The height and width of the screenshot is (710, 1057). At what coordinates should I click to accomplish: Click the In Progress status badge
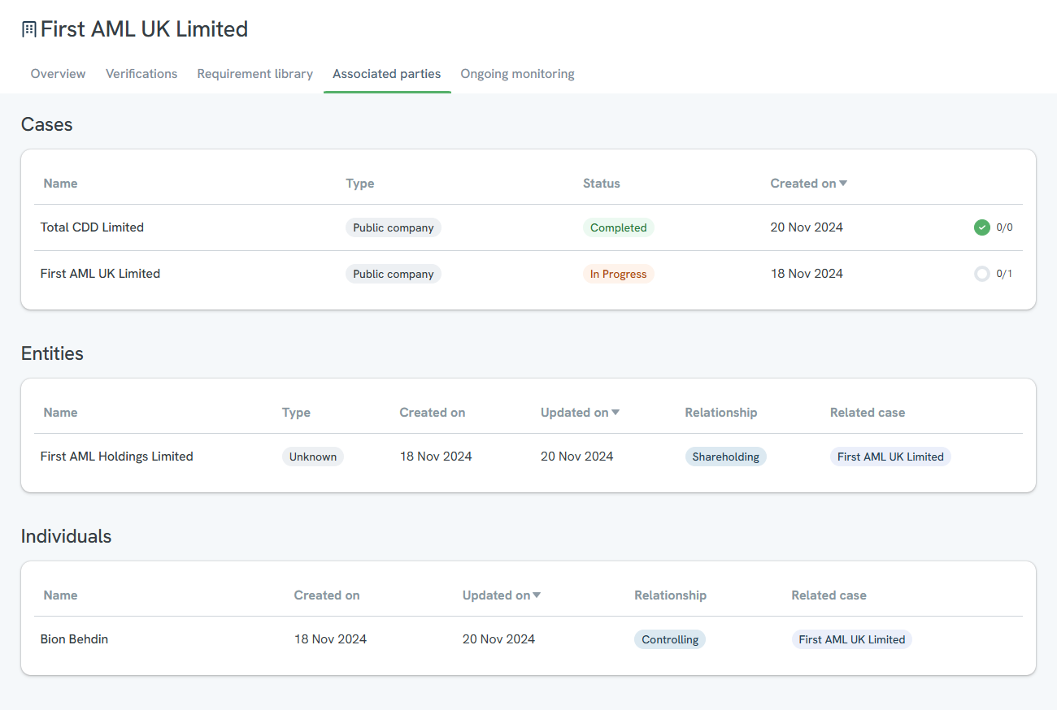click(x=618, y=274)
